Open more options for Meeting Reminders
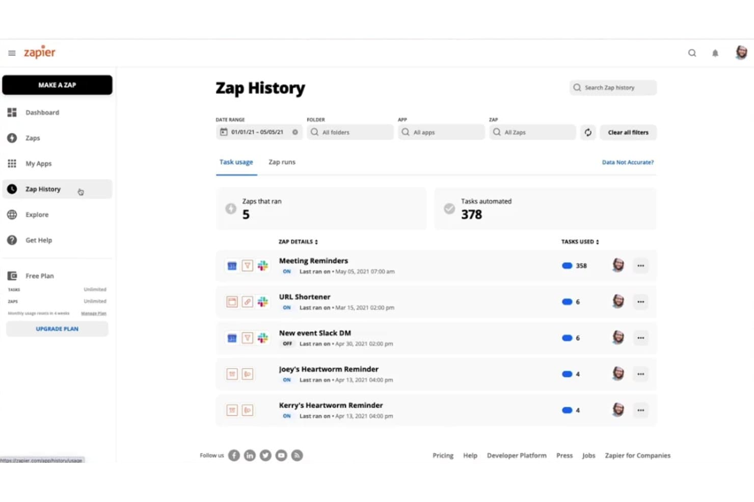 [640, 265]
